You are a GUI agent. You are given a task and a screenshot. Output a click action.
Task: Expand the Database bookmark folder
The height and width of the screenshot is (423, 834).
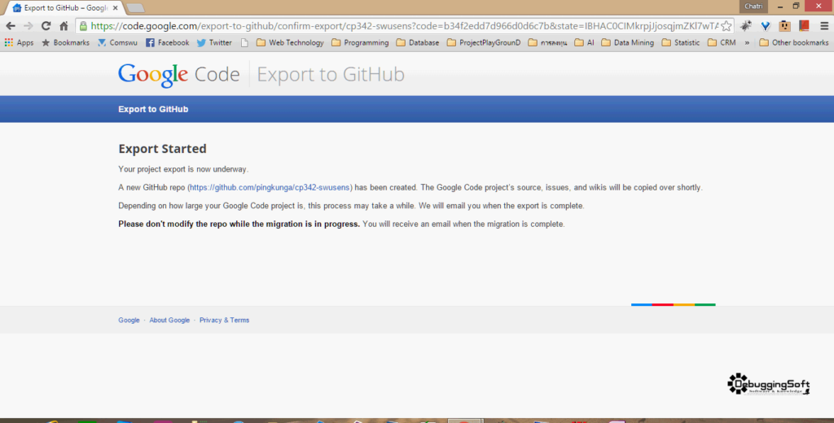click(x=418, y=42)
